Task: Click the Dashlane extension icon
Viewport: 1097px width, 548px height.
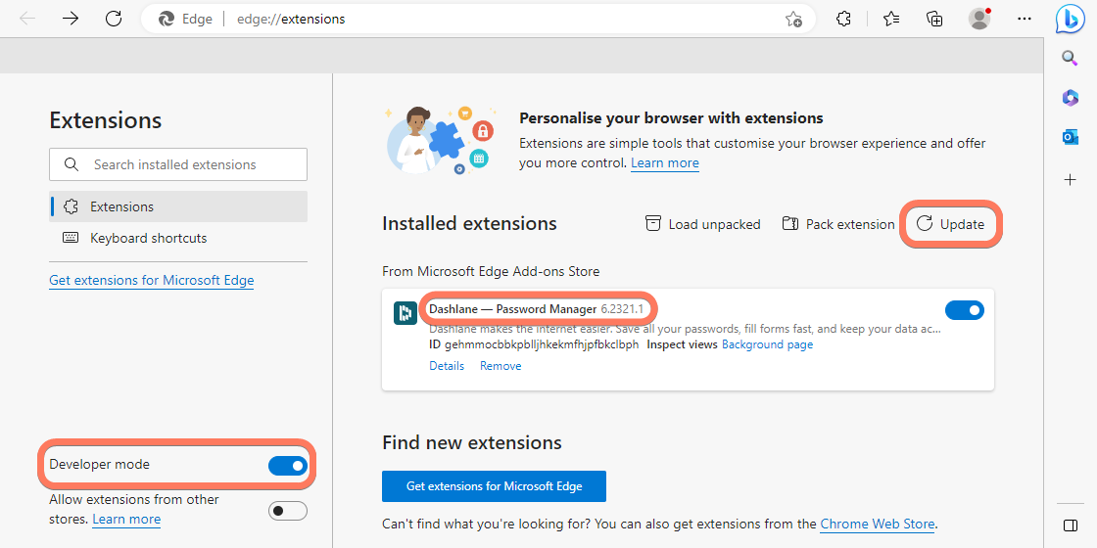Action: (405, 313)
